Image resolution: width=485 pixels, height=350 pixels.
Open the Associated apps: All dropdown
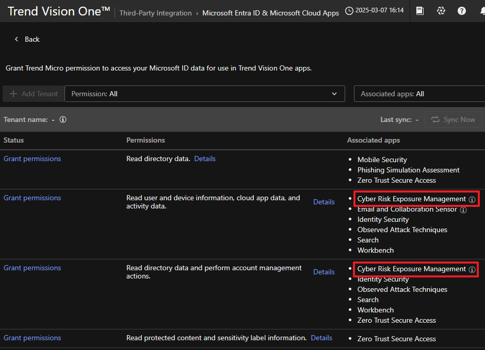click(x=419, y=94)
